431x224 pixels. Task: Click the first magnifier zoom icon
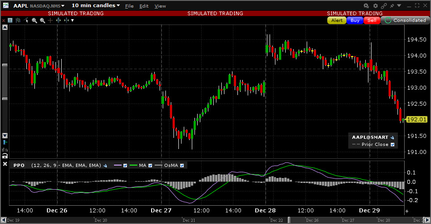34,20
